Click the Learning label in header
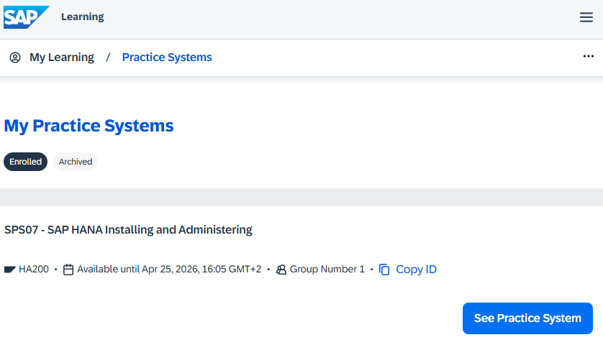The image size is (603, 345). click(82, 17)
